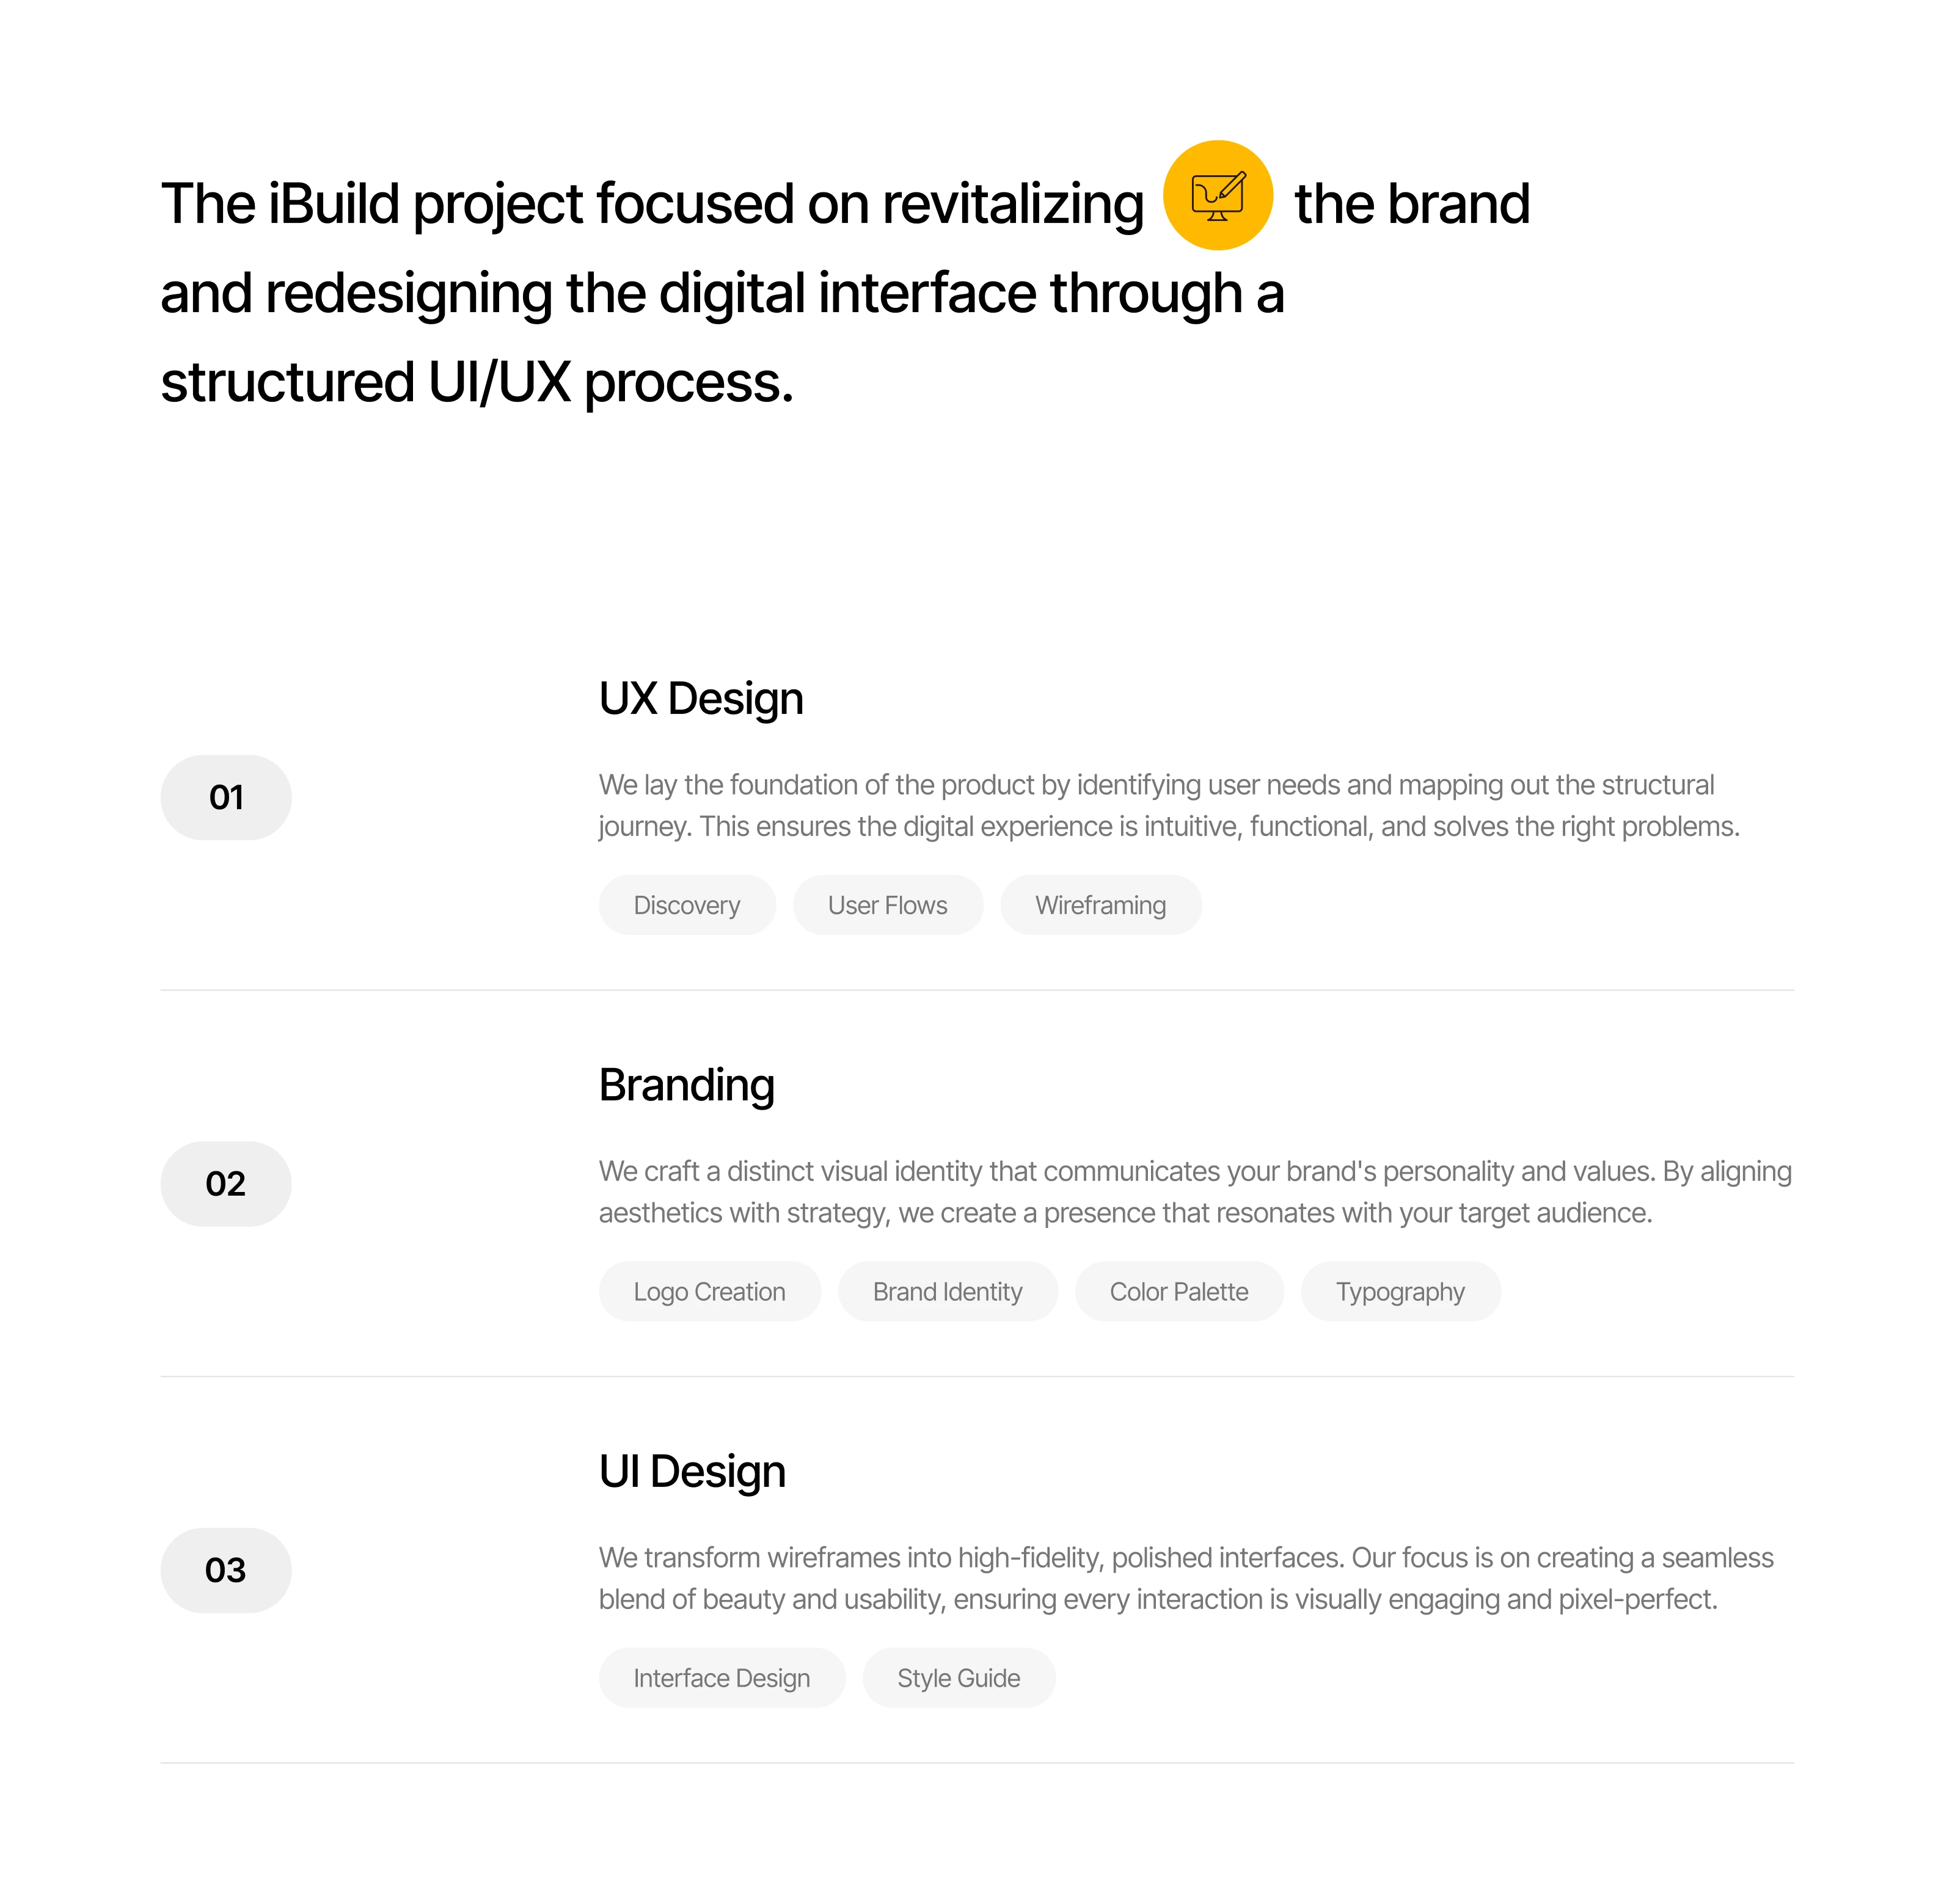1955x1904 pixels.
Task: Click the UX Design description paragraph
Action: click(x=1168, y=805)
